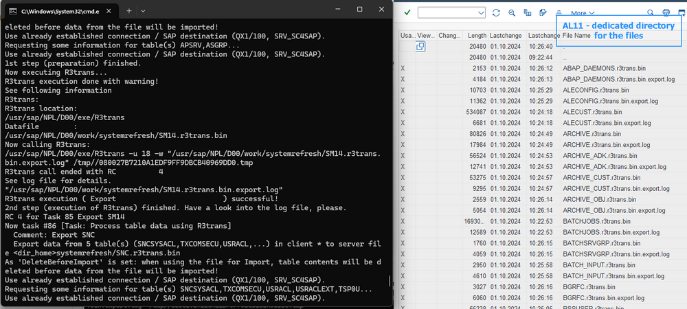687x309 pixels.
Task: Select file ALECONFIG.r3trans.bin
Action: click(596, 90)
